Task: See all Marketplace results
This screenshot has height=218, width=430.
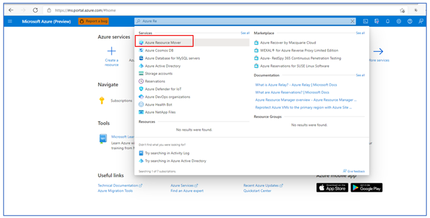Action: 360,33
